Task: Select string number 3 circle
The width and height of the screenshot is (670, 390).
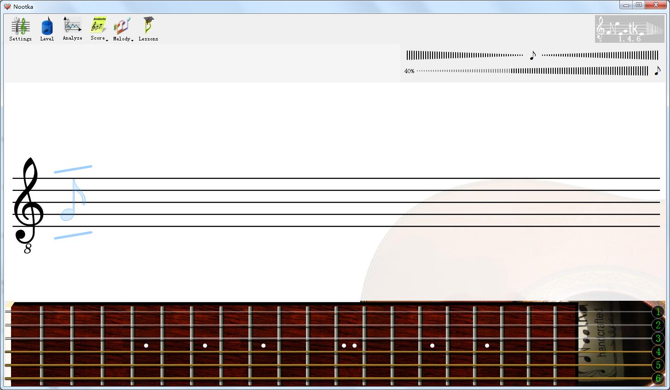Action: [658, 339]
